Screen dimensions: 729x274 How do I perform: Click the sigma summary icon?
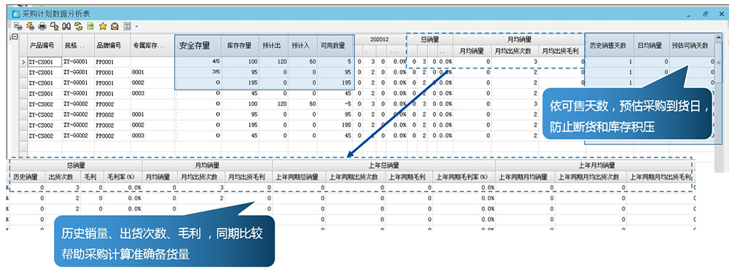[127, 26]
